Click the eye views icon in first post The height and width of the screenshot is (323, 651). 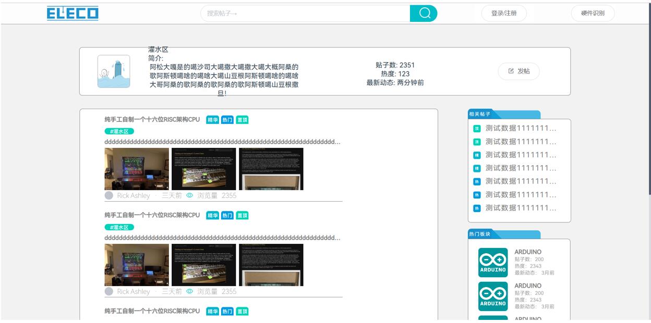click(190, 195)
